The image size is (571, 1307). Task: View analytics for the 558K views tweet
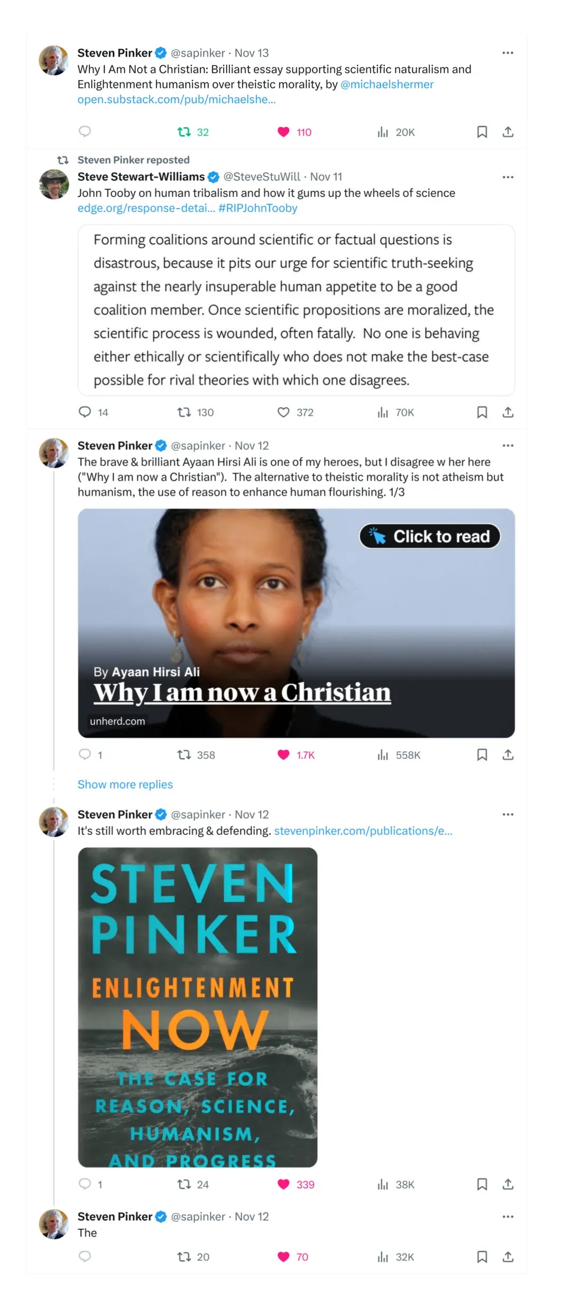(x=399, y=755)
